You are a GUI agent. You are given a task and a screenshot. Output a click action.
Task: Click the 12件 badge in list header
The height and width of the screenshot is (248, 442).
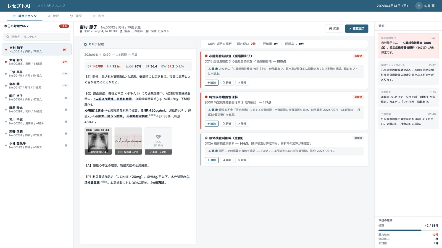pos(64,26)
